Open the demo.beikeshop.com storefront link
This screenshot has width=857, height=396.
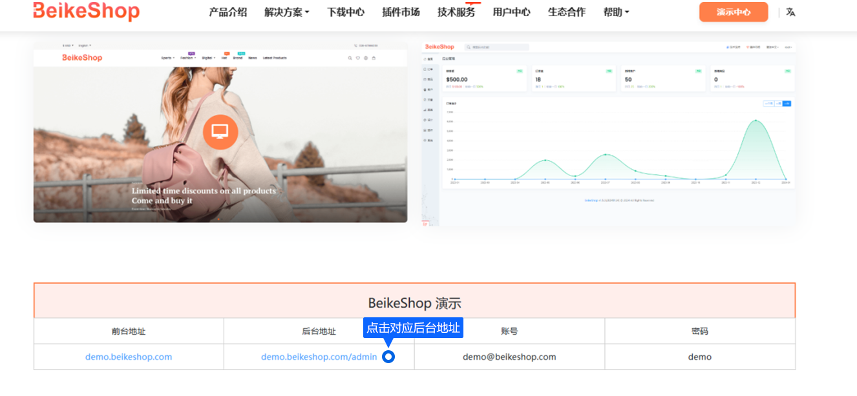pos(129,357)
